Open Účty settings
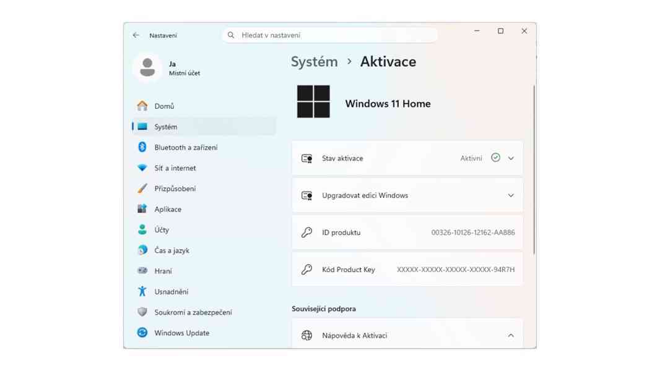 (204, 229)
